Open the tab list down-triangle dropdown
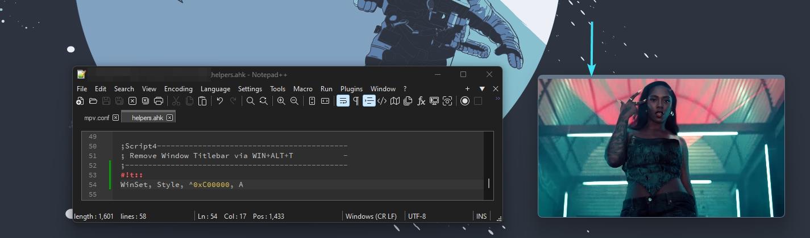The height and width of the screenshot is (238, 810). tap(482, 89)
